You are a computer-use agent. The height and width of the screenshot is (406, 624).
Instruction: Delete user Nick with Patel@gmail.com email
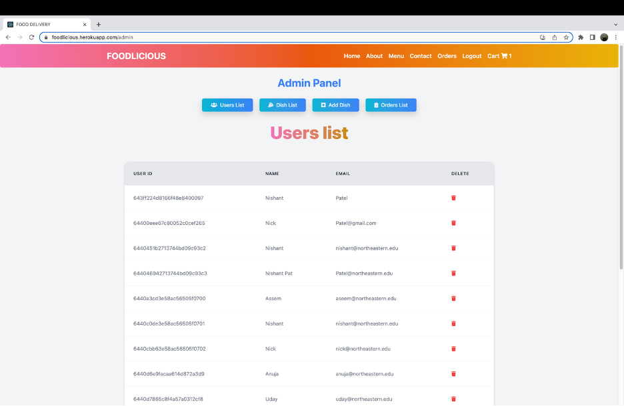(x=453, y=222)
